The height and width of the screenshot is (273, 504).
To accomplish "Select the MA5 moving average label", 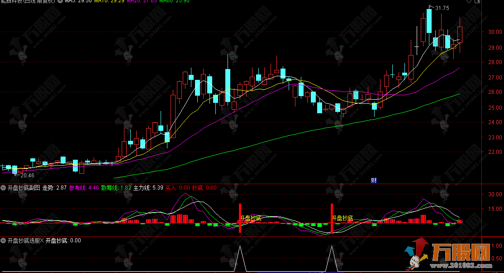I will point(78,2).
